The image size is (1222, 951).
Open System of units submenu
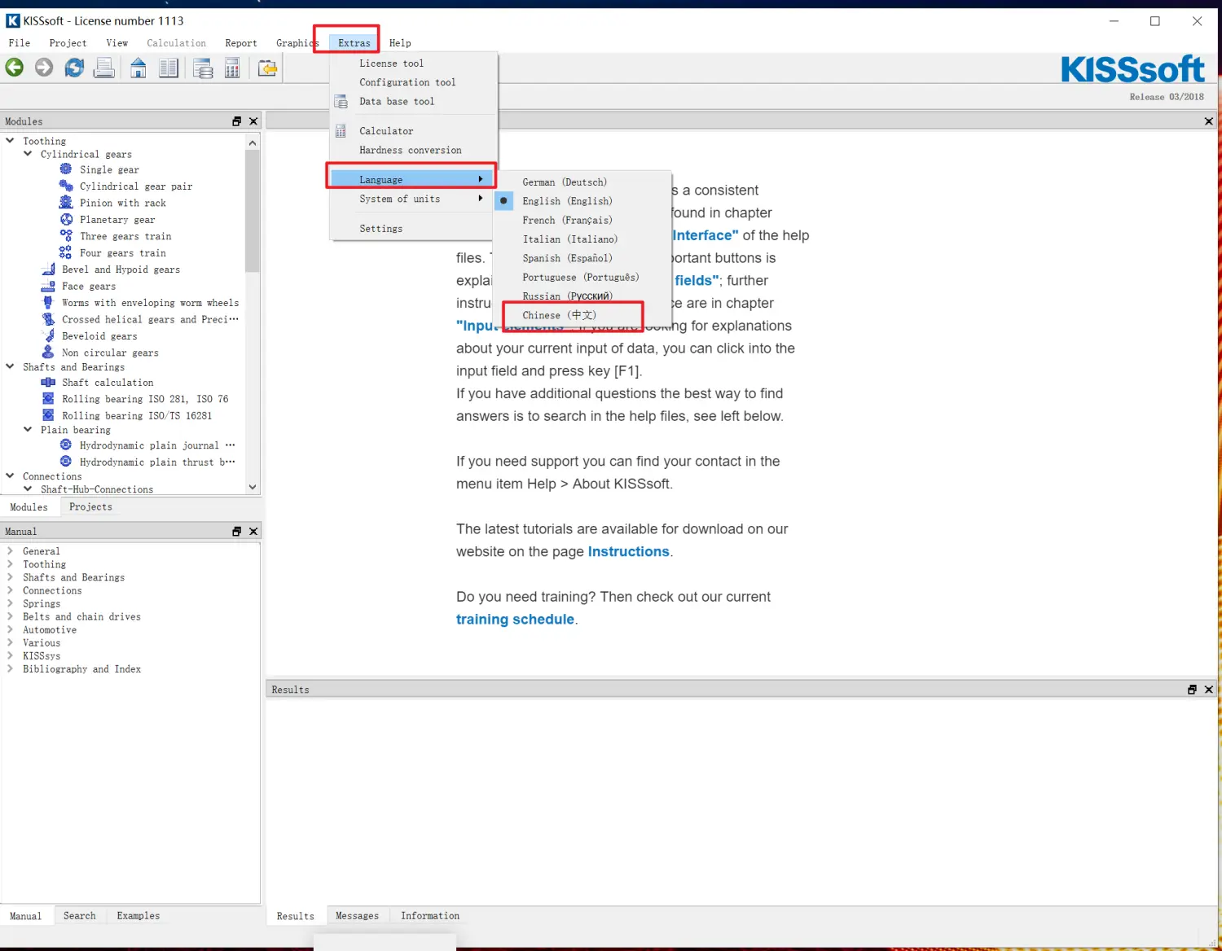pyautogui.click(x=413, y=199)
